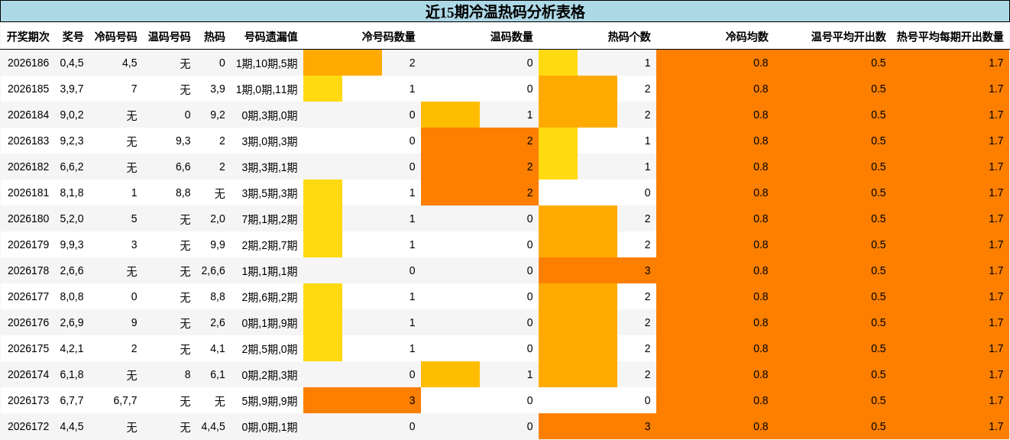
Task: Click the winning number 9,0,2
Action: [72, 115]
